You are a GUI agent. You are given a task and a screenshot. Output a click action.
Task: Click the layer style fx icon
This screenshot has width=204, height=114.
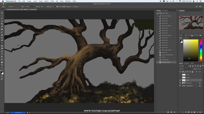pos(186,112)
